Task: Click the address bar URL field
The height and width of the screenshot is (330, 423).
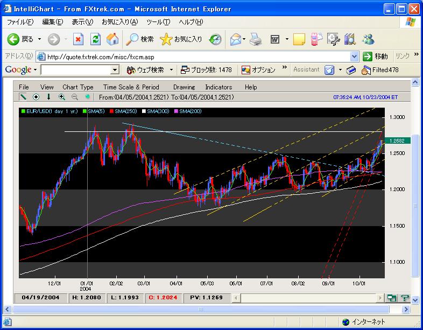Action: [197, 57]
